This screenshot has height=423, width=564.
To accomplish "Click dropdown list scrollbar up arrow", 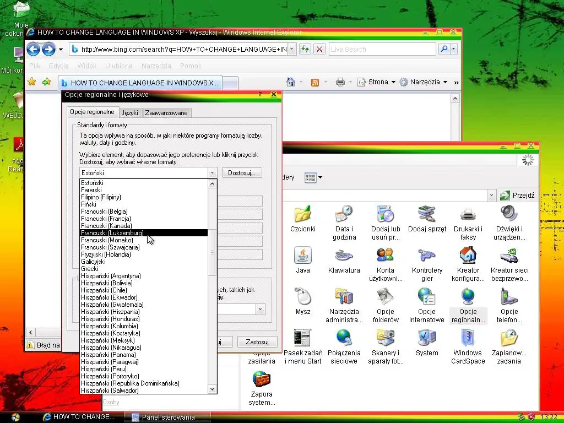I will point(212,184).
